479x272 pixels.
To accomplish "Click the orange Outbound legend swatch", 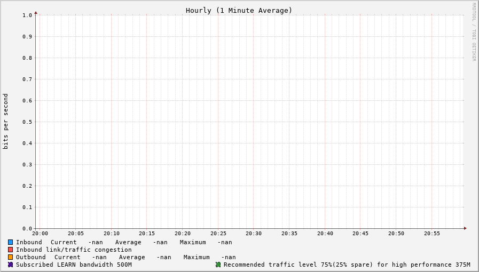I will [10, 257].
